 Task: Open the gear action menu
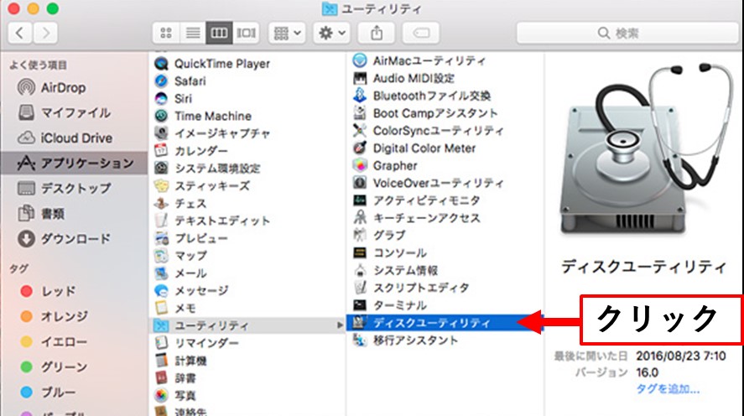click(331, 34)
